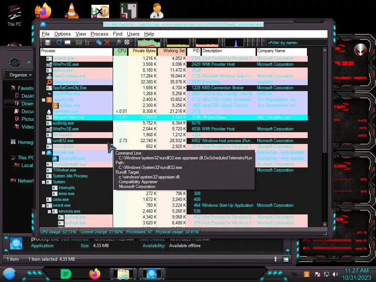Collapse the procexp.exe tree node

(x=43, y=153)
